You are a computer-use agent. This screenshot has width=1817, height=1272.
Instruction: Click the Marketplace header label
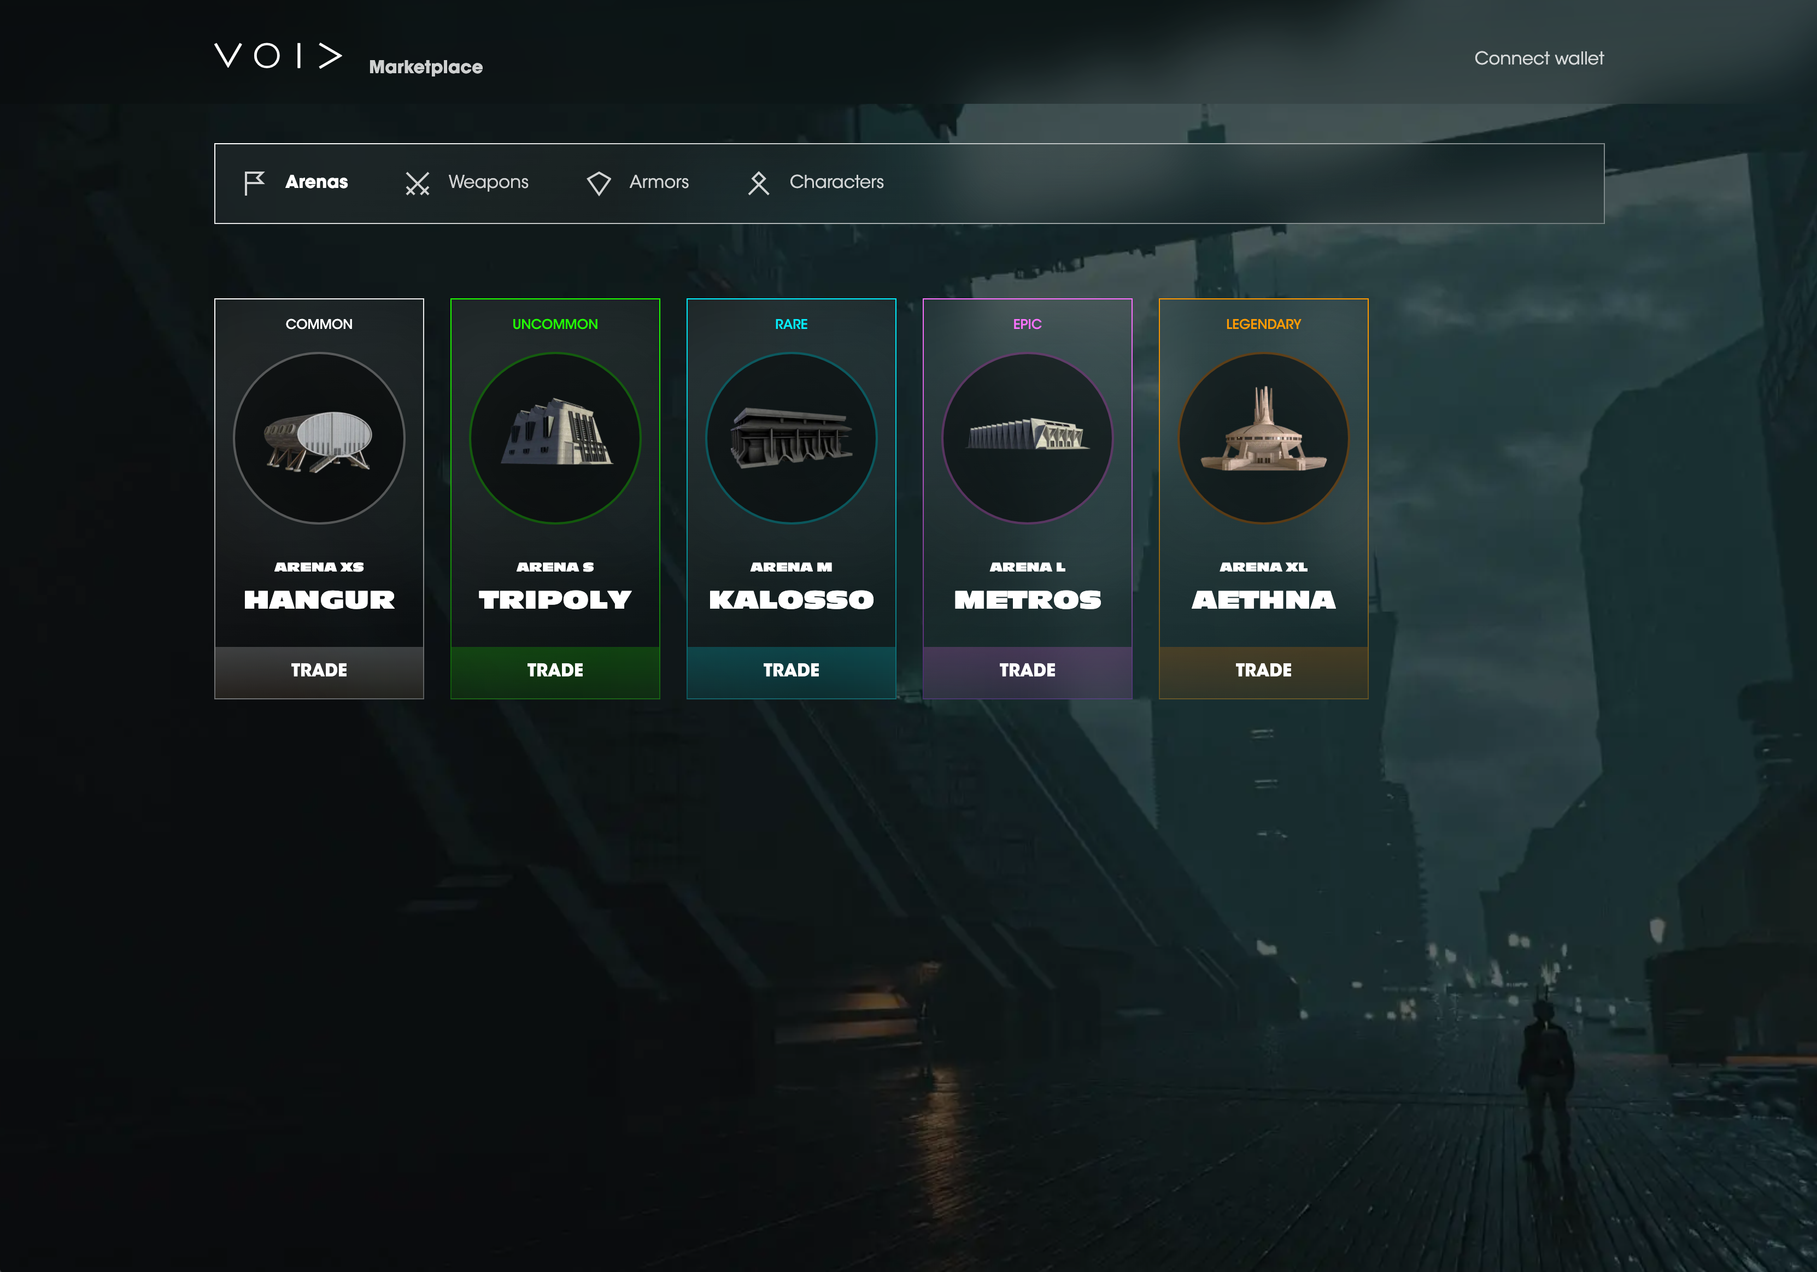[x=426, y=67]
